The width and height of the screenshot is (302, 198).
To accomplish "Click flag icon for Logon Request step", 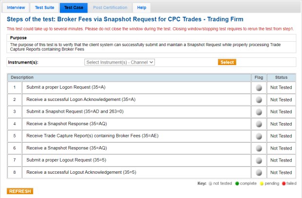I will pyautogui.click(x=259, y=87).
